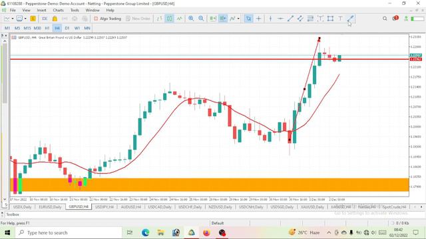426x239 pixels.
Task: Zoom in on the chart
Action: pyautogui.click(x=191, y=19)
